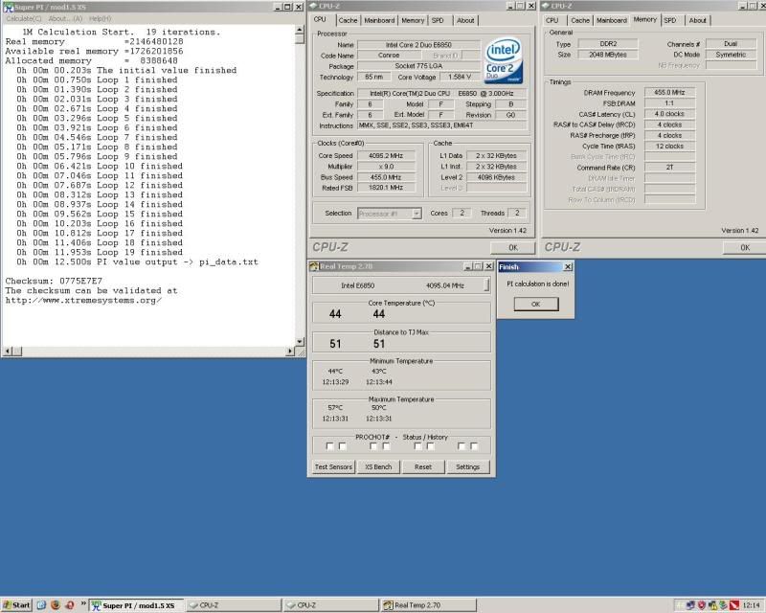Click OK in the right CPU-Z Memory window
Screen dimensions: 766x613
click(745, 247)
